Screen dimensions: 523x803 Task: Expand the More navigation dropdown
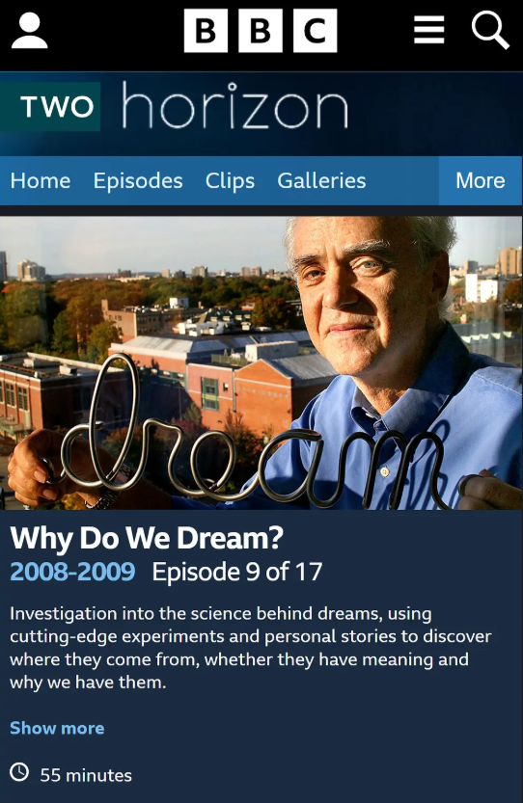click(x=481, y=181)
